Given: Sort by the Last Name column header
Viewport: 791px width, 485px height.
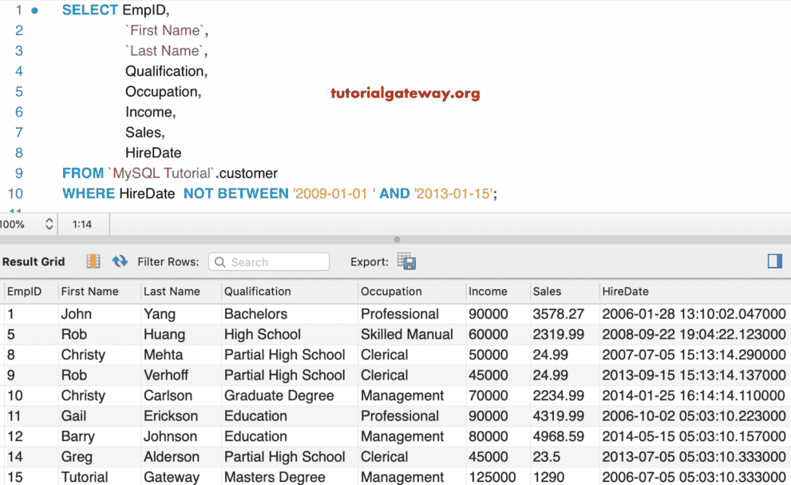Looking at the screenshot, I should (172, 292).
